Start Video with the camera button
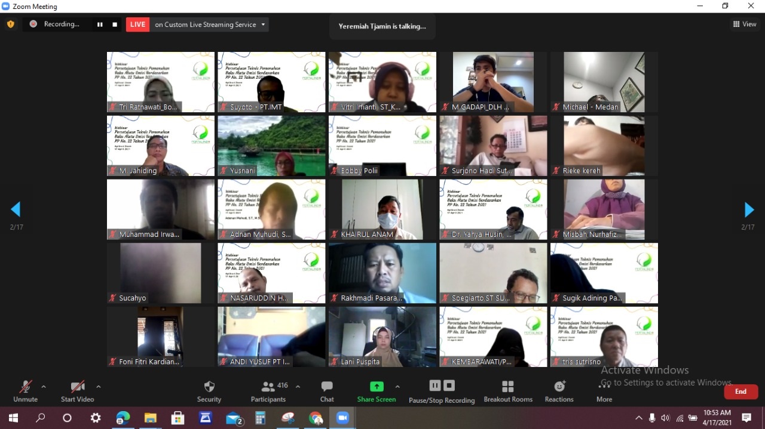This screenshot has width=765, height=429. pos(77,387)
